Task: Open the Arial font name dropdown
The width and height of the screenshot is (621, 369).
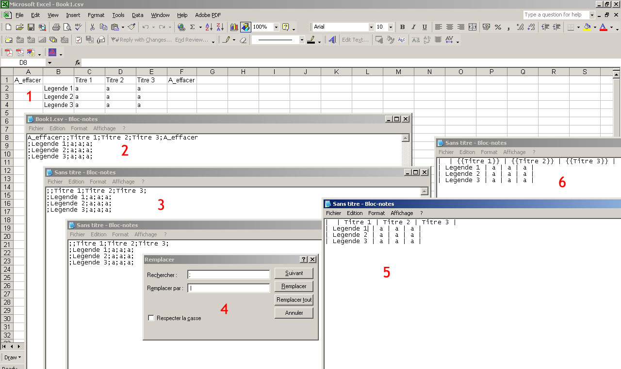Action: [371, 27]
